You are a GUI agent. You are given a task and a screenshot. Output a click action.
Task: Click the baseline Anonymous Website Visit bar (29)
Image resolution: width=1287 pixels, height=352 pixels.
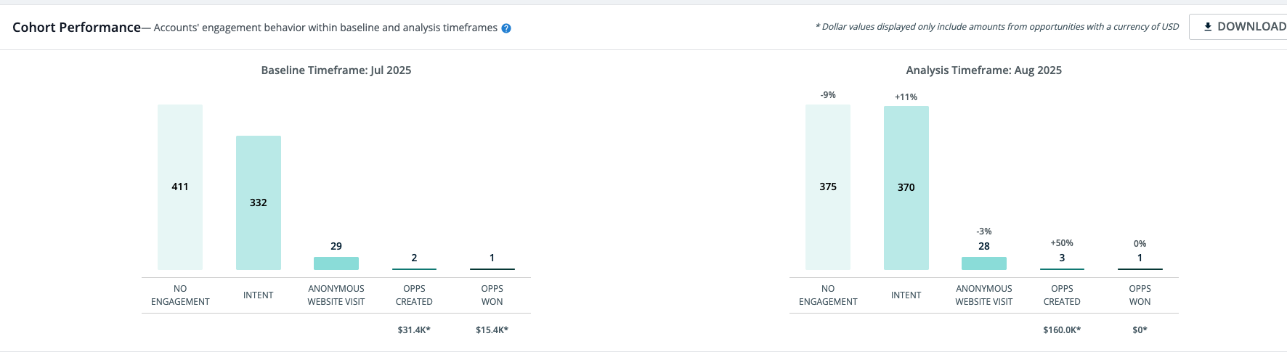336,263
